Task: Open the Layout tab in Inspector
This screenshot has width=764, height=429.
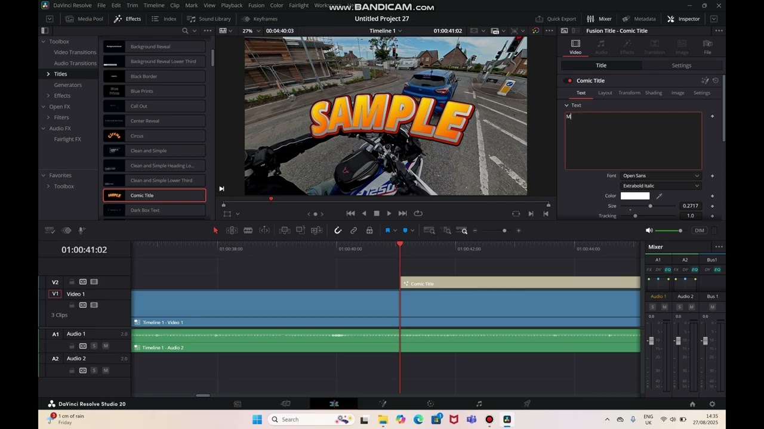Action: (x=605, y=93)
